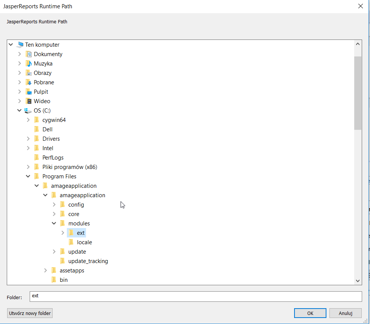Viewport: 370px width, 324px height.
Task: Click the Anuluj cancel button
Action: click(x=345, y=313)
